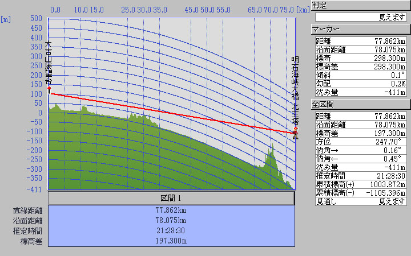
Task: Select the 沿面距離 row in the マーカー panel
Action: pyautogui.click(x=361, y=49)
